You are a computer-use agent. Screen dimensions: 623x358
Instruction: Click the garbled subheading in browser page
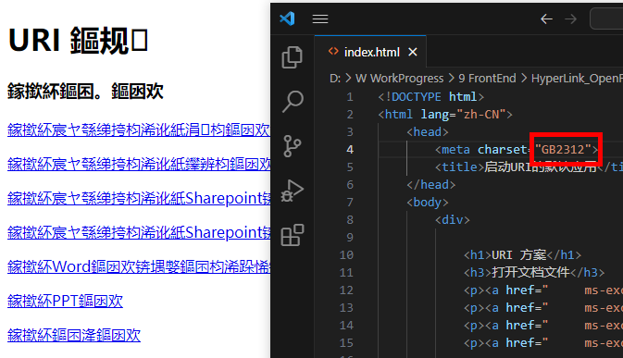point(85,91)
